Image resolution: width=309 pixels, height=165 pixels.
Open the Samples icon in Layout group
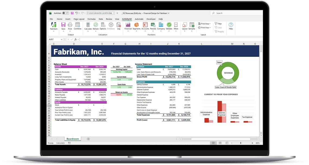coord(192,25)
